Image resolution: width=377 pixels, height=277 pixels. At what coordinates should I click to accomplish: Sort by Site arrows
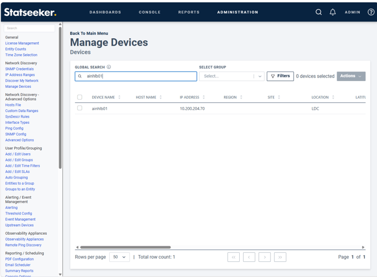pos(279,97)
